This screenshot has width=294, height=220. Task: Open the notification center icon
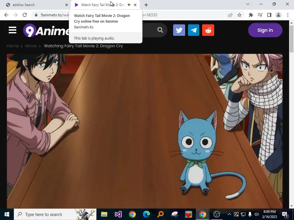click(285, 214)
